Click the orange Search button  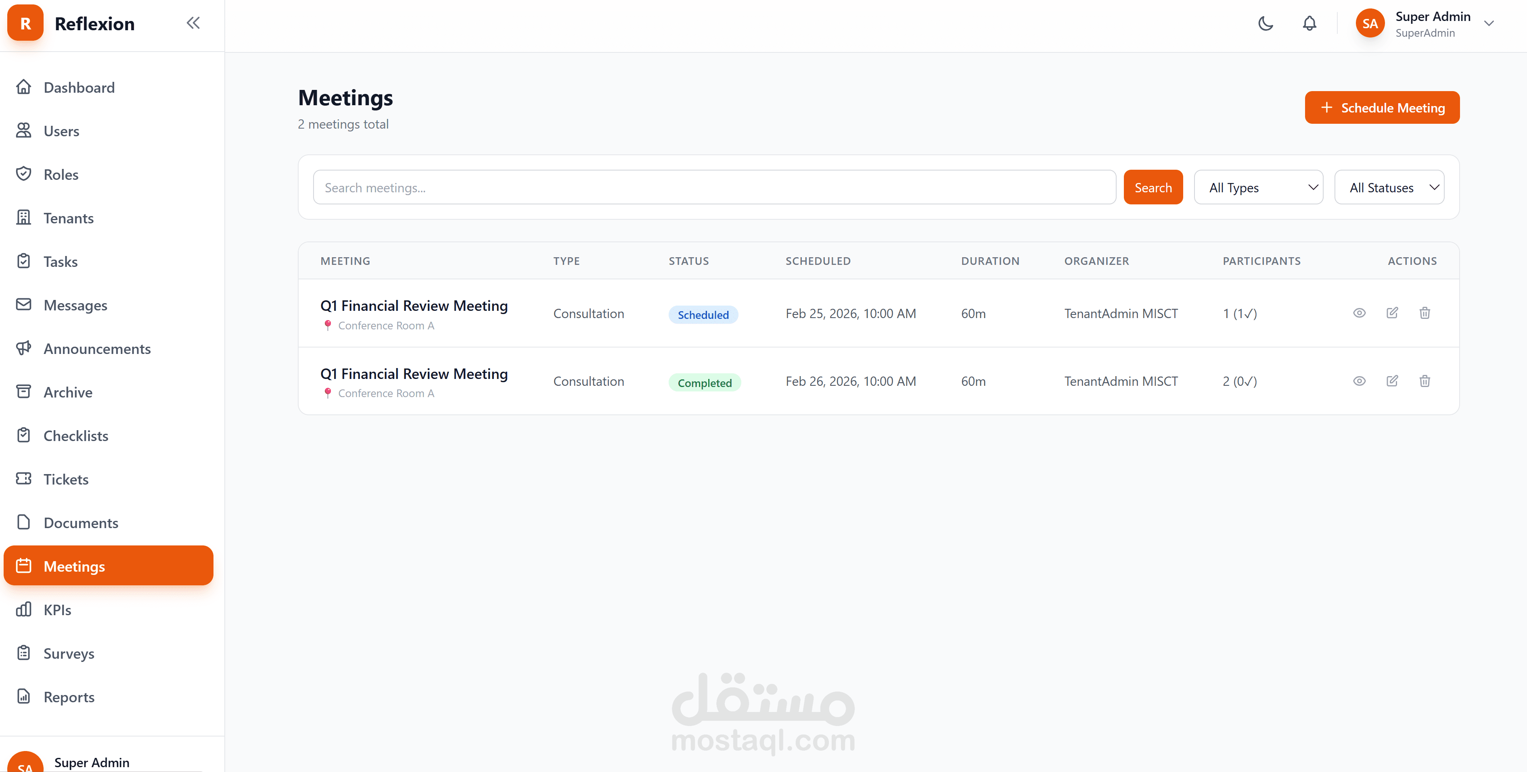pos(1153,188)
